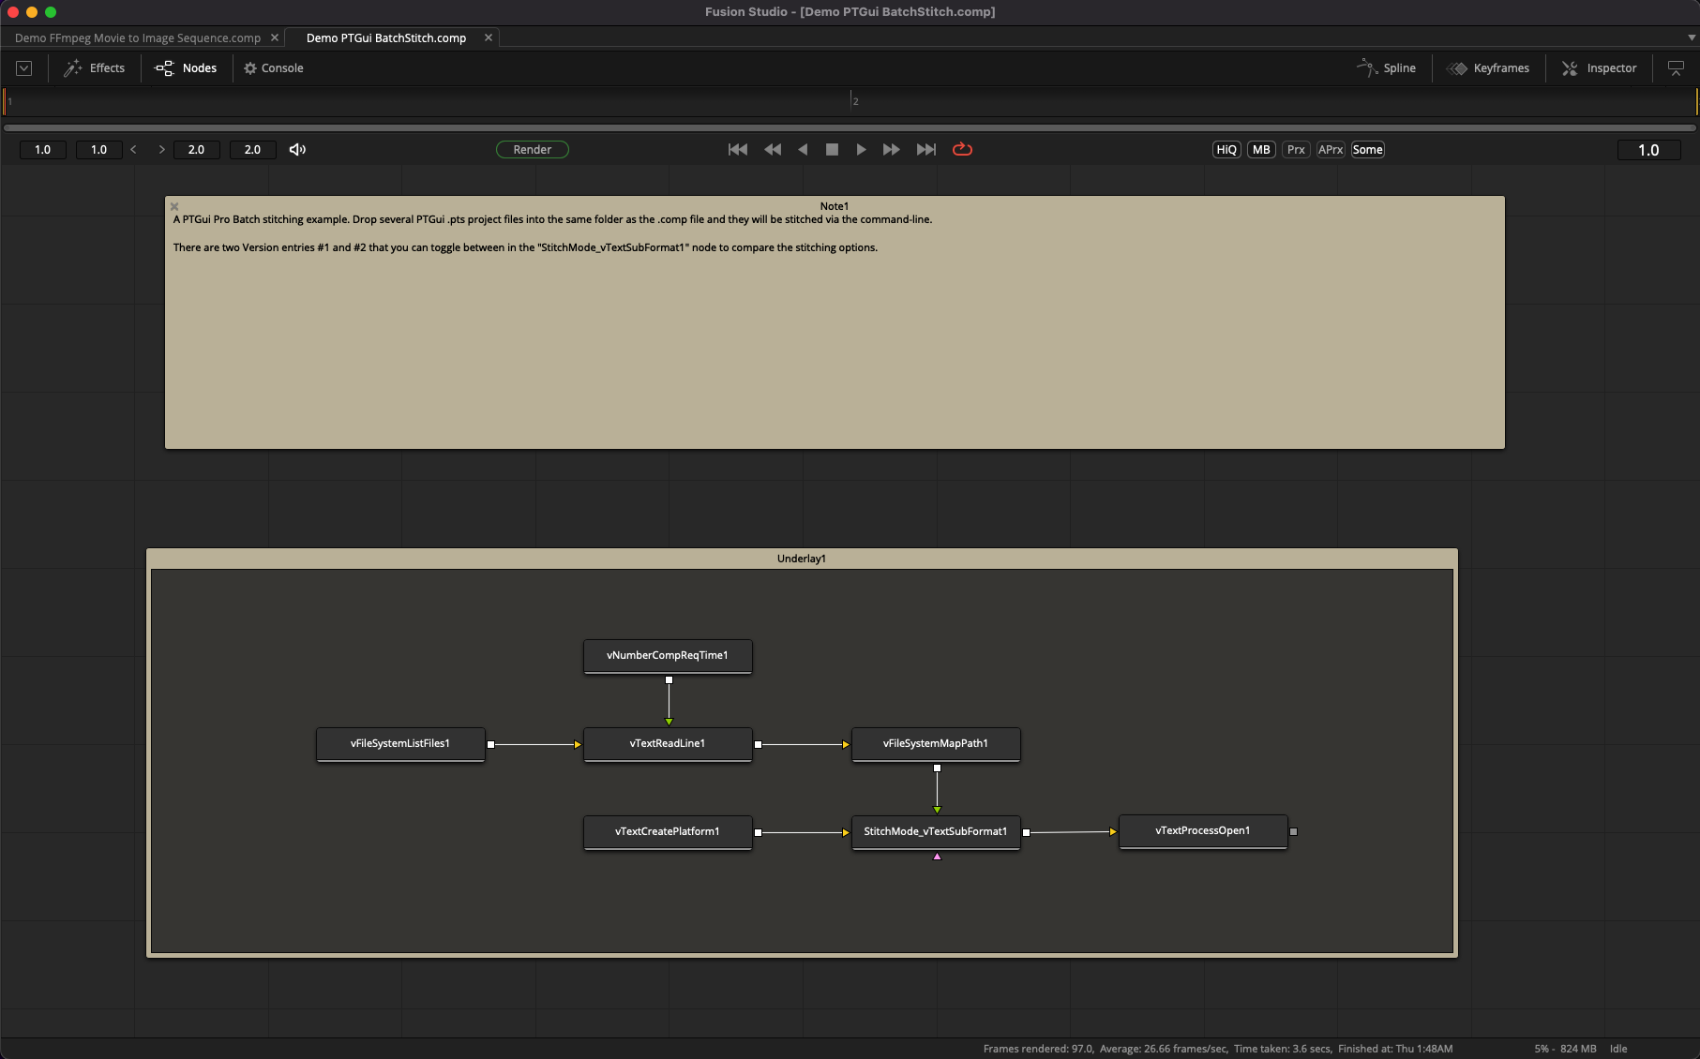Click the Frames rendered status text
1700x1059 pixels.
1038,1049
